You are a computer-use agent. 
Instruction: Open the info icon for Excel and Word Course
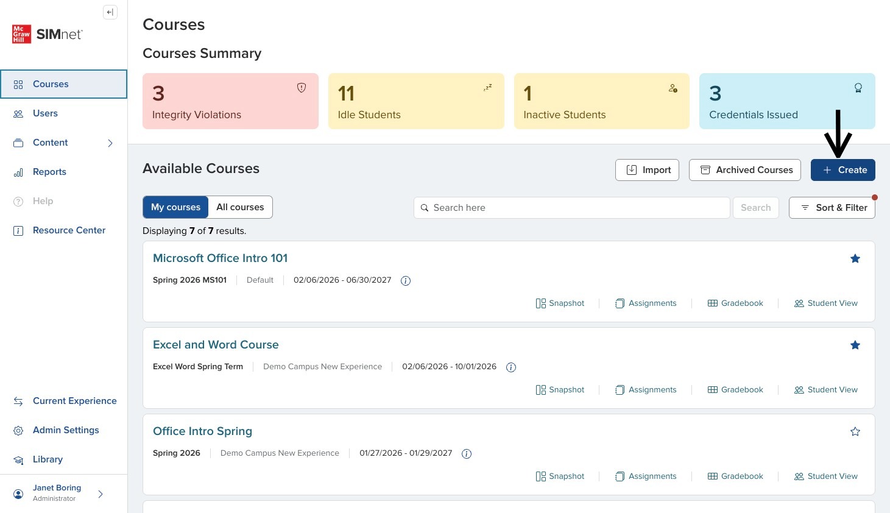click(x=511, y=367)
